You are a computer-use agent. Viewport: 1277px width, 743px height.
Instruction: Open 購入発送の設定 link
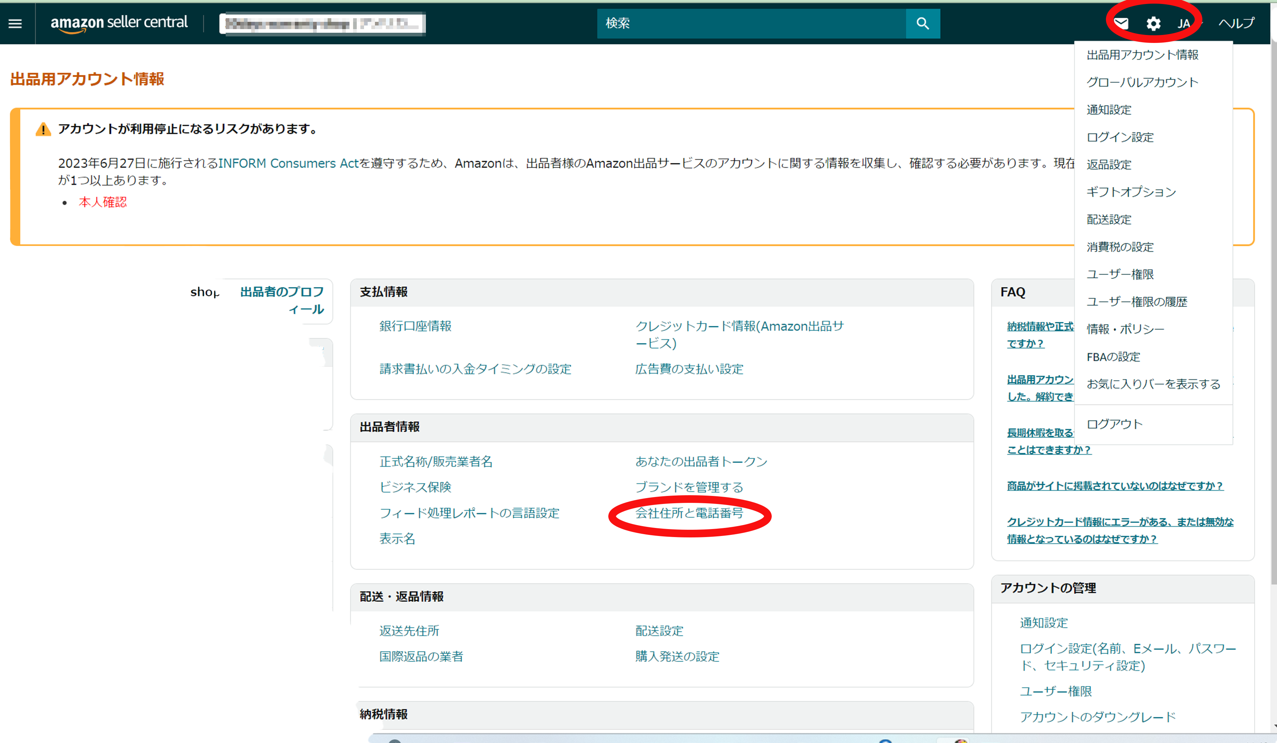[x=677, y=657]
